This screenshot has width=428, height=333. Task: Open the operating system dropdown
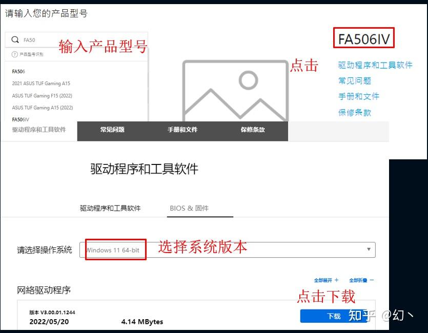[x=228, y=250]
